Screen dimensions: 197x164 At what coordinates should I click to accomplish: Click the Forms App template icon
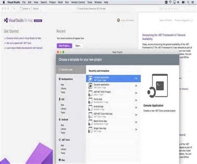(x=91, y=100)
